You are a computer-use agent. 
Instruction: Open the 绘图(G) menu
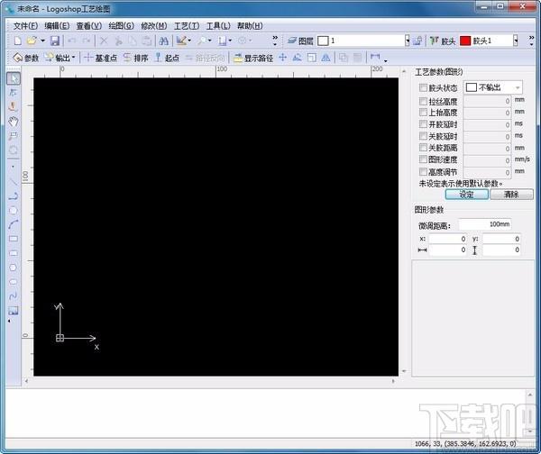coord(121,25)
